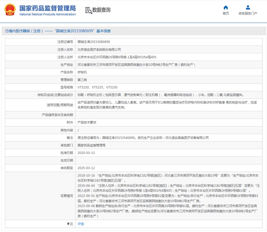Open the 政务服务门户 text link

coord(248,14)
